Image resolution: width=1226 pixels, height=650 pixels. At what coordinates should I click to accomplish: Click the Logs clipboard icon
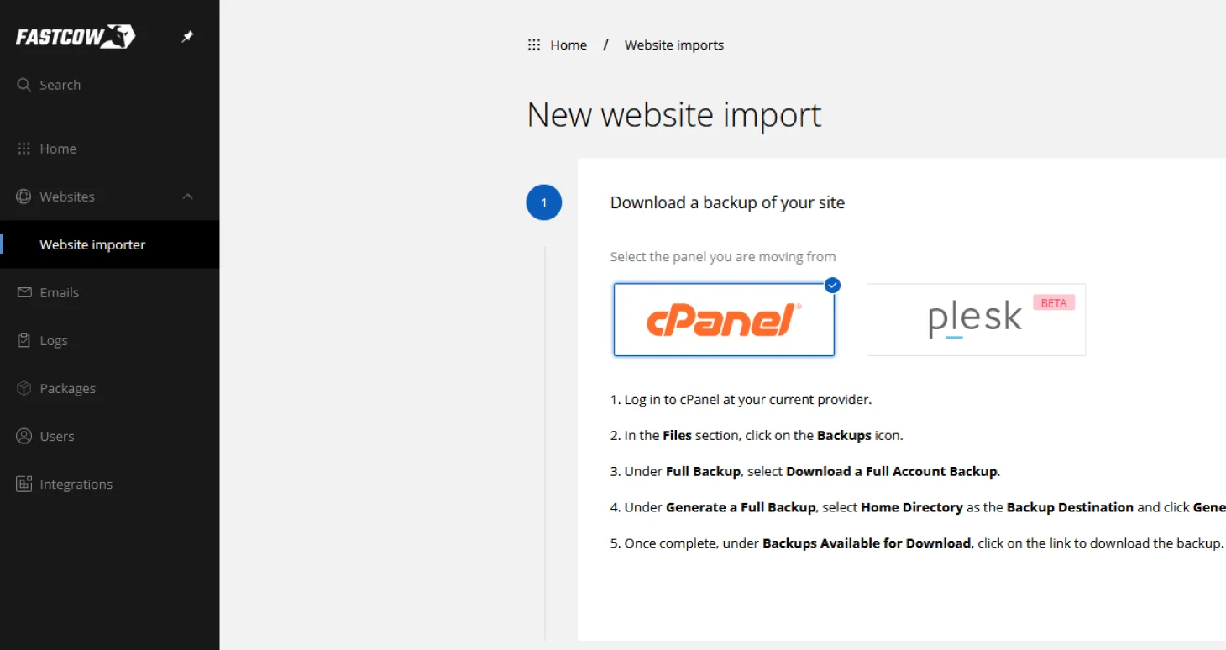click(x=24, y=340)
